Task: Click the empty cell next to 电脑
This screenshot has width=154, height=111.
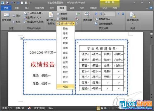Action: point(118,71)
